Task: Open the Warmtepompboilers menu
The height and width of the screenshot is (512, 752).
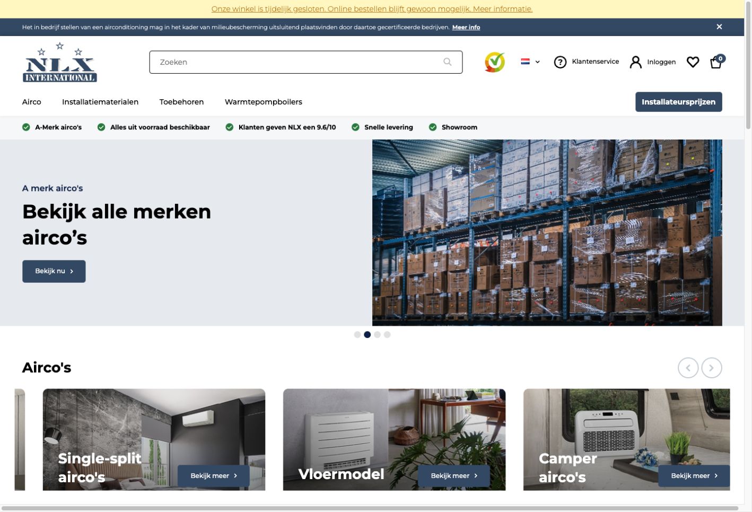Action: [264, 102]
